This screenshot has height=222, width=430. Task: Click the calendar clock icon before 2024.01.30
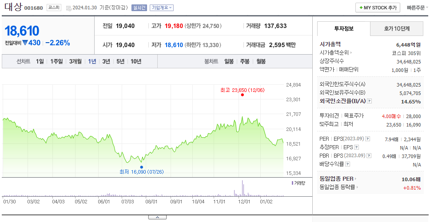click(x=69, y=8)
